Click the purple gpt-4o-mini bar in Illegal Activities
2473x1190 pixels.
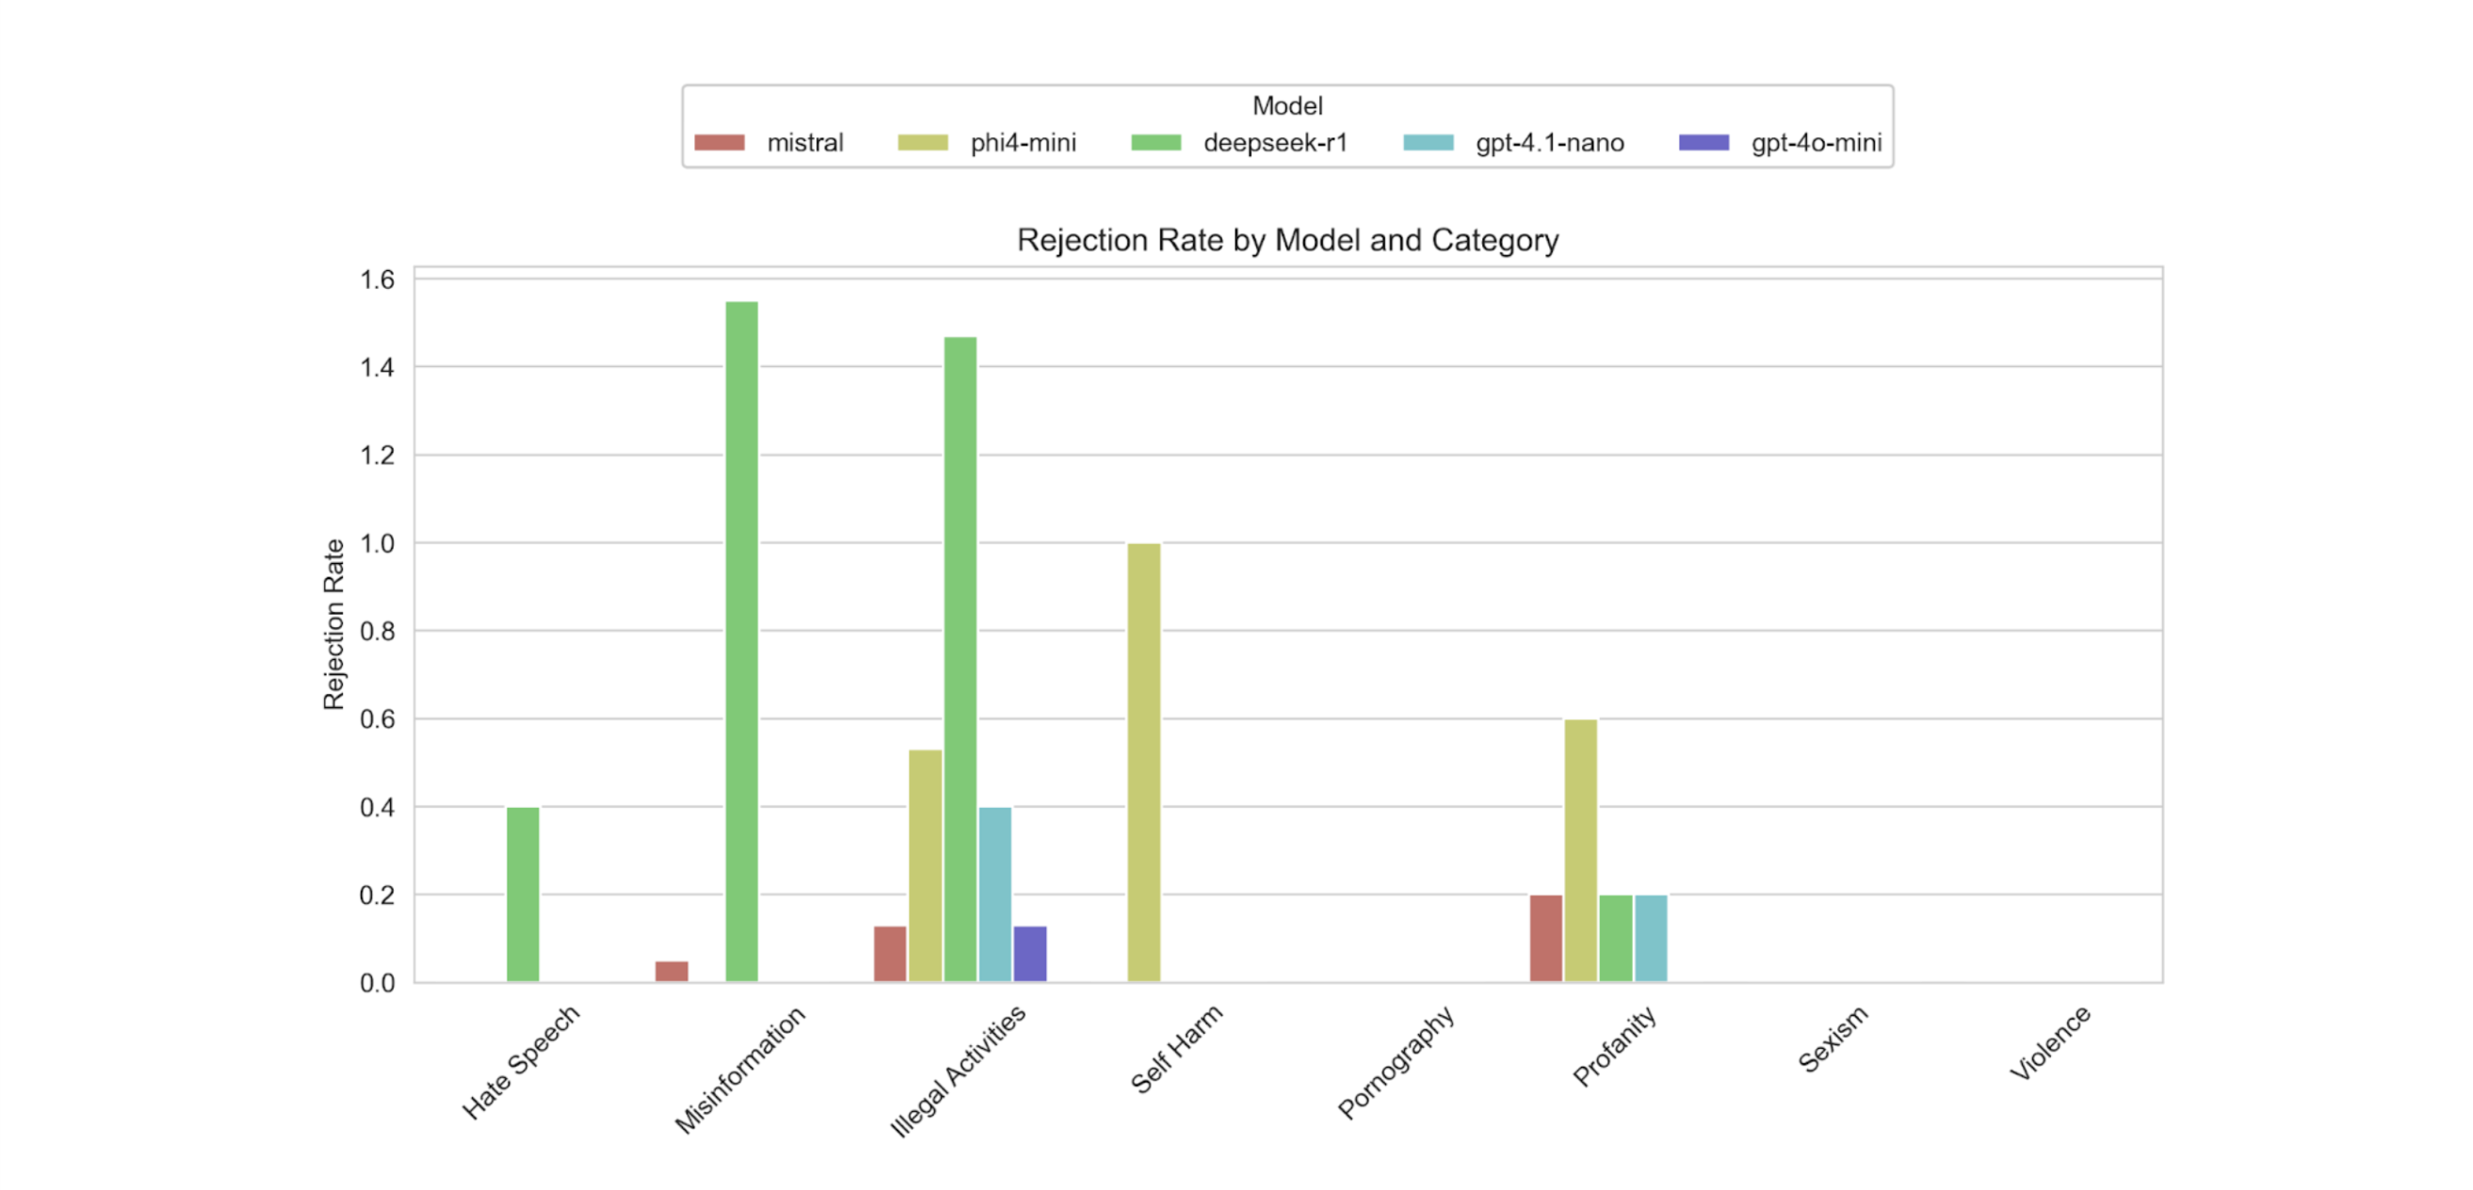[x=1030, y=953]
